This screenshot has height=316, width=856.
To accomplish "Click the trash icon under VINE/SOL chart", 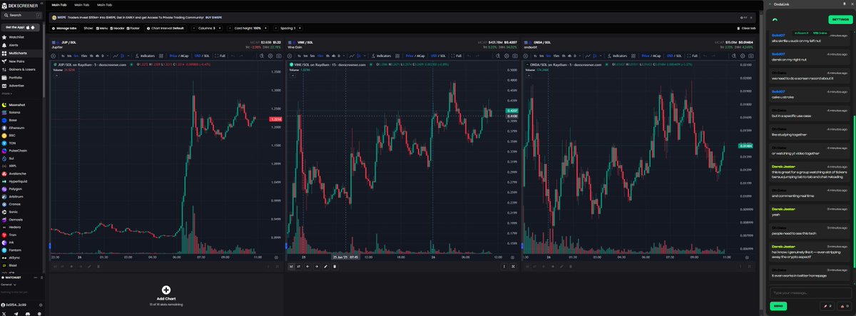I will [335, 266].
